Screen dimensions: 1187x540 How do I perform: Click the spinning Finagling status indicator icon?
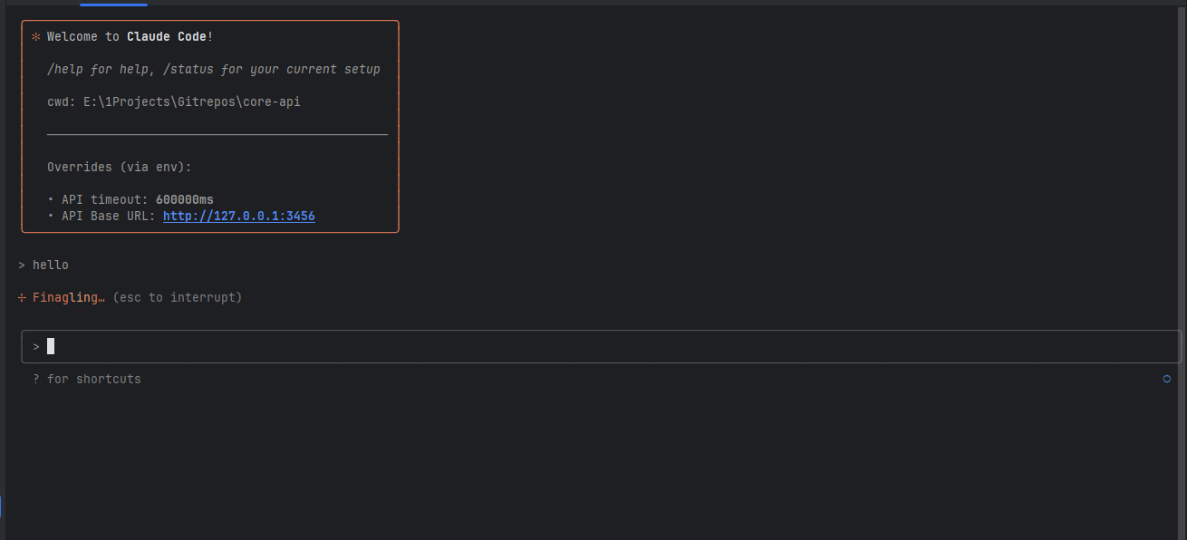click(22, 297)
